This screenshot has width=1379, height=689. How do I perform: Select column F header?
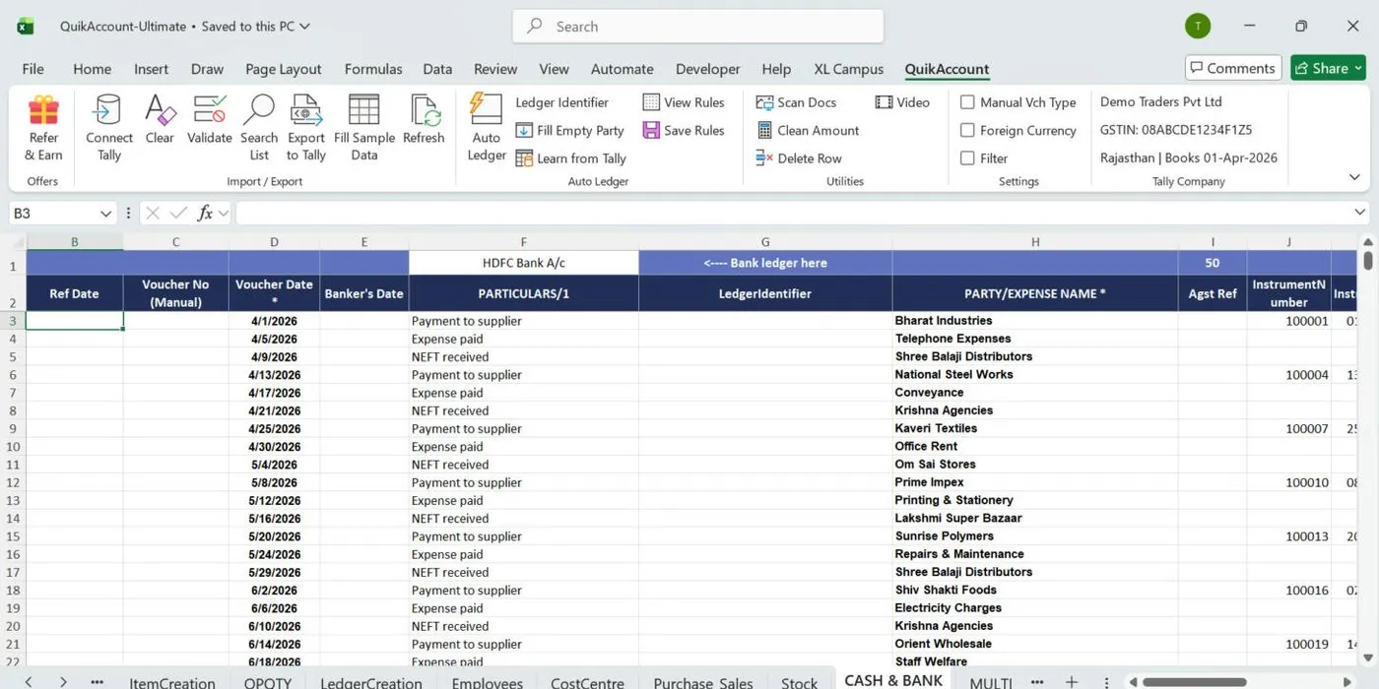524,242
